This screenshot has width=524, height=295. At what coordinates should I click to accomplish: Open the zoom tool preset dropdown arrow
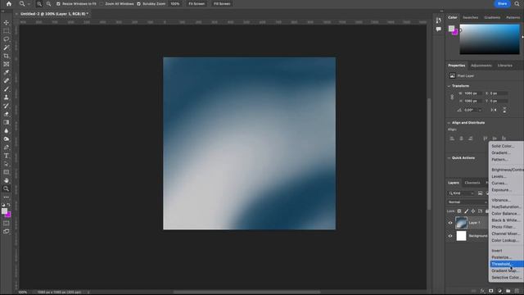coord(29,3)
